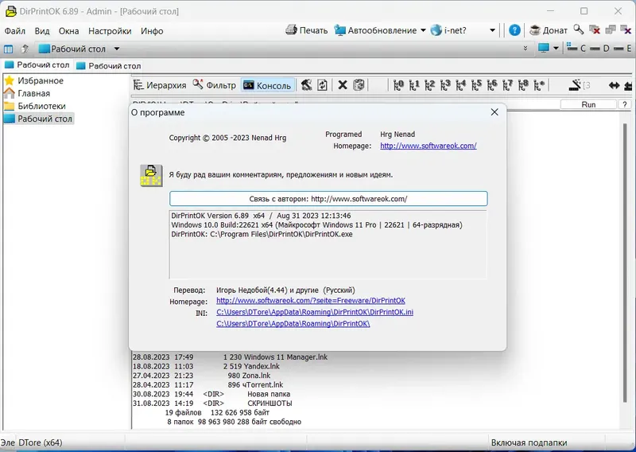Click the blue help question mark icon

[514, 30]
